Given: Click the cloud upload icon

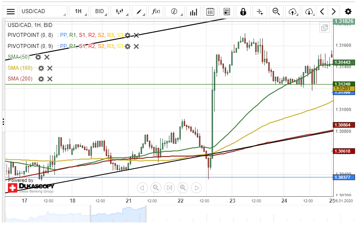Looking at the screenshot, I should click(293, 11).
